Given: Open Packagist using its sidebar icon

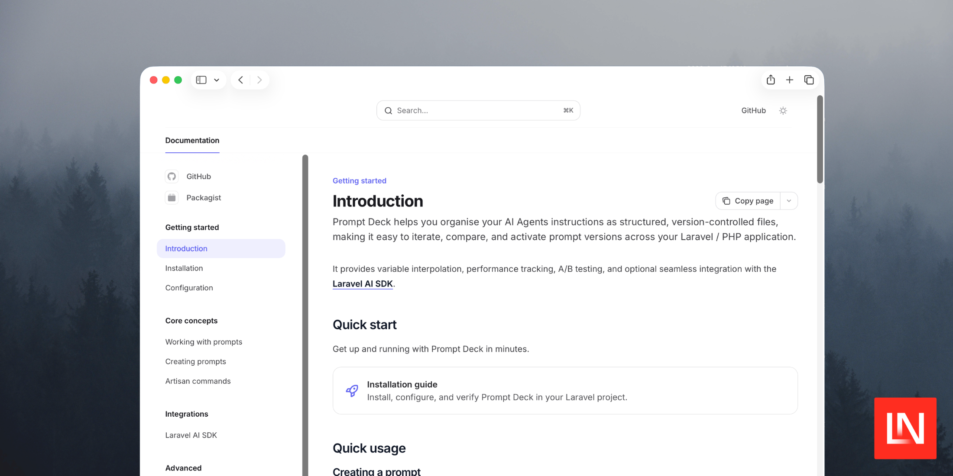Looking at the screenshot, I should [x=172, y=197].
